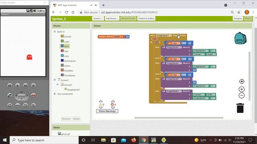Image resolution: width=257 pixels, height=144 pixels.
Task: Click the Remove Screen button
Action: click(x=128, y=18)
